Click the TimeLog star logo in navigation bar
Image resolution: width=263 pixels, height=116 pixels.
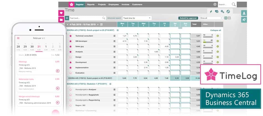click(71, 4)
